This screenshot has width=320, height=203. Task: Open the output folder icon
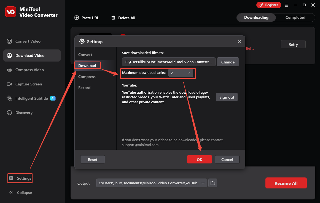click(x=213, y=183)
